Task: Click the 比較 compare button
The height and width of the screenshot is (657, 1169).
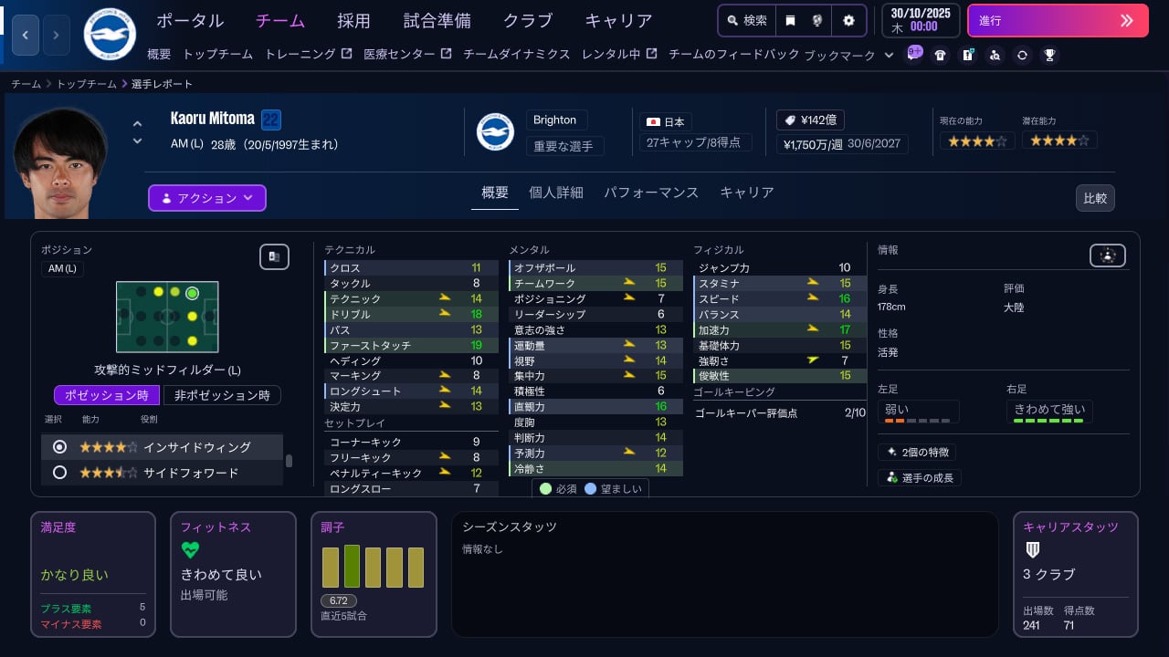Action: click(x=1095, y=198)
